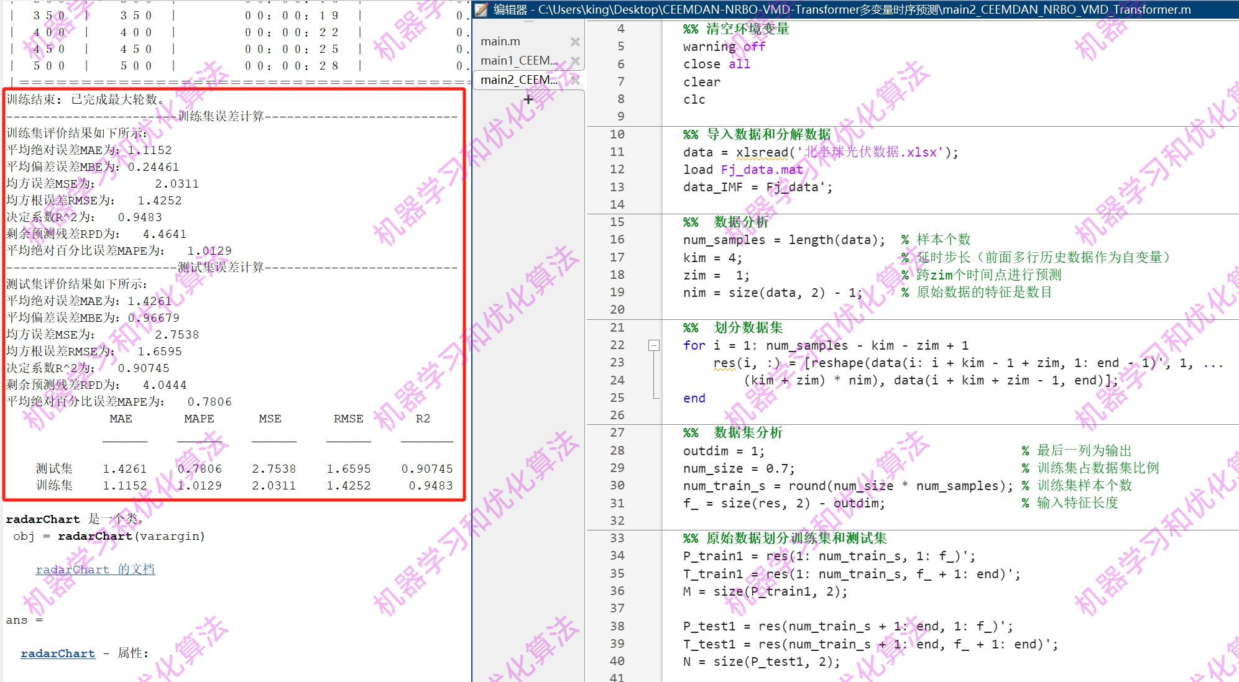The height and width of the screenshot is (682, 1239).
Task: Close the main.m tab
Action: (575, 42)
